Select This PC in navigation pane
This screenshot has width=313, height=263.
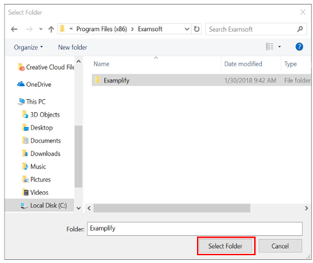(x=36, y=102)
